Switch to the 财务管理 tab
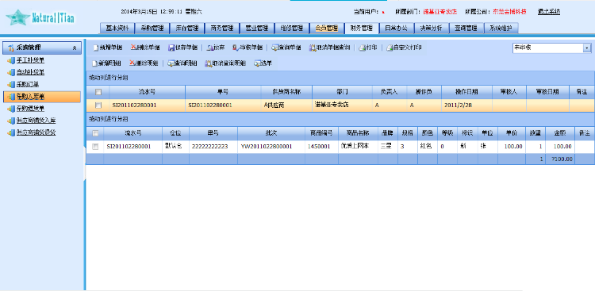595x291 pixels. tap(362, 28)
